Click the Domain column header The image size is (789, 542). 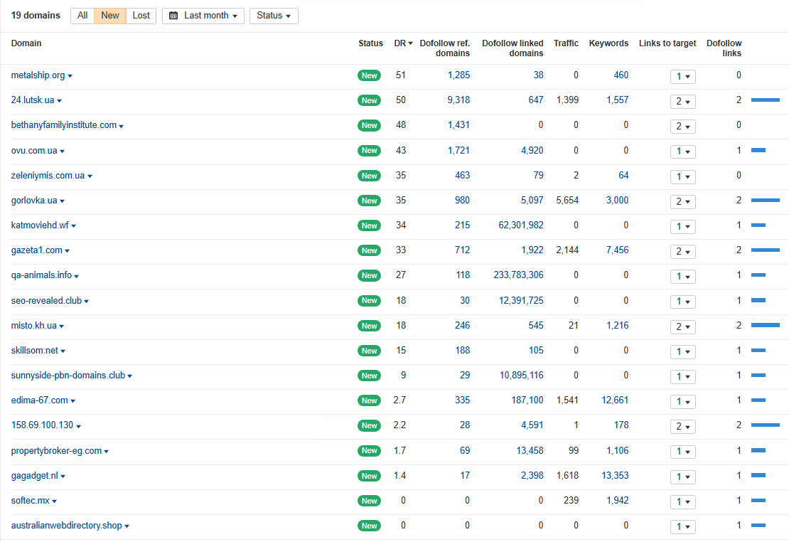click(26, 43)
